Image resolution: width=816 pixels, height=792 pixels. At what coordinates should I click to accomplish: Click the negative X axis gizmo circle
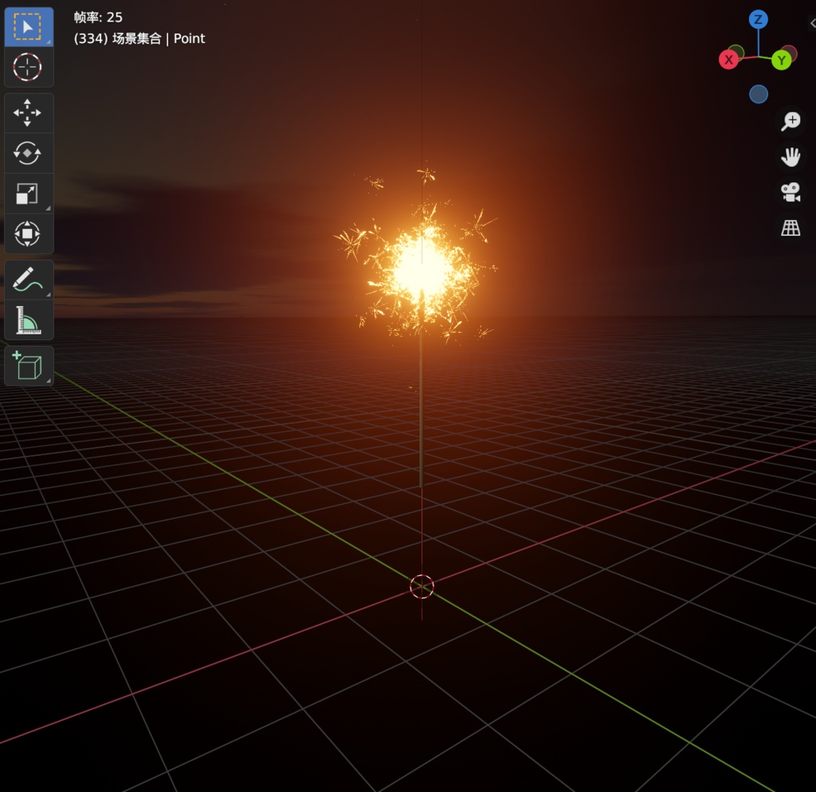point(790,52)
